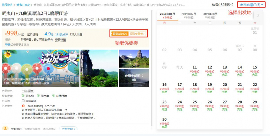This screenshot has height=136, width=270.
Task: Click the vertical scrollbar beside the product details
Action: [152, 68]
